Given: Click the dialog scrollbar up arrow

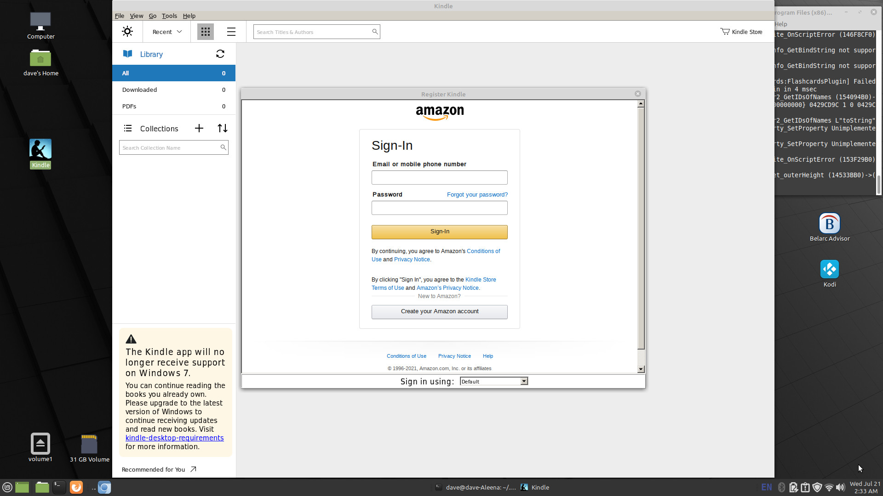Looking at the screenshot, I should (641, 104).
